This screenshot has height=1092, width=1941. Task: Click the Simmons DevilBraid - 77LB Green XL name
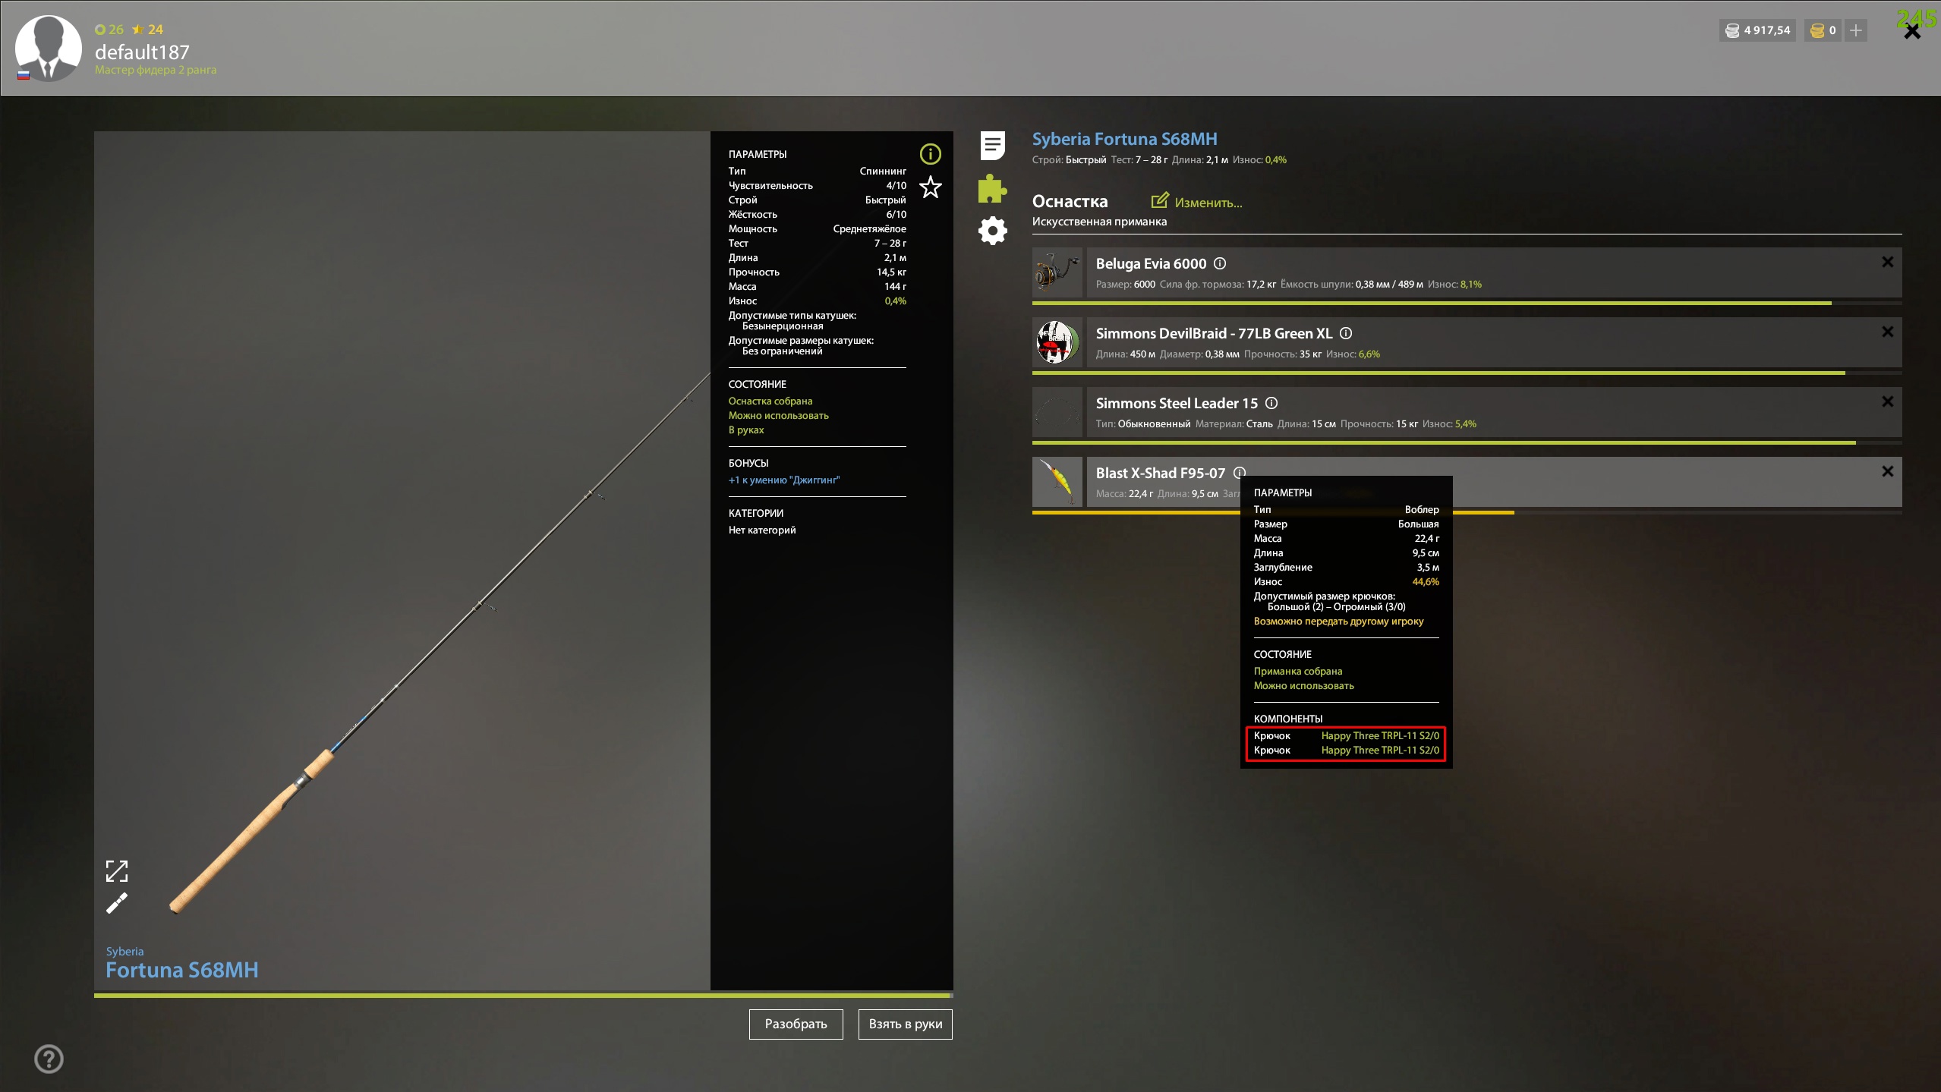click(x=1214, y=333)
